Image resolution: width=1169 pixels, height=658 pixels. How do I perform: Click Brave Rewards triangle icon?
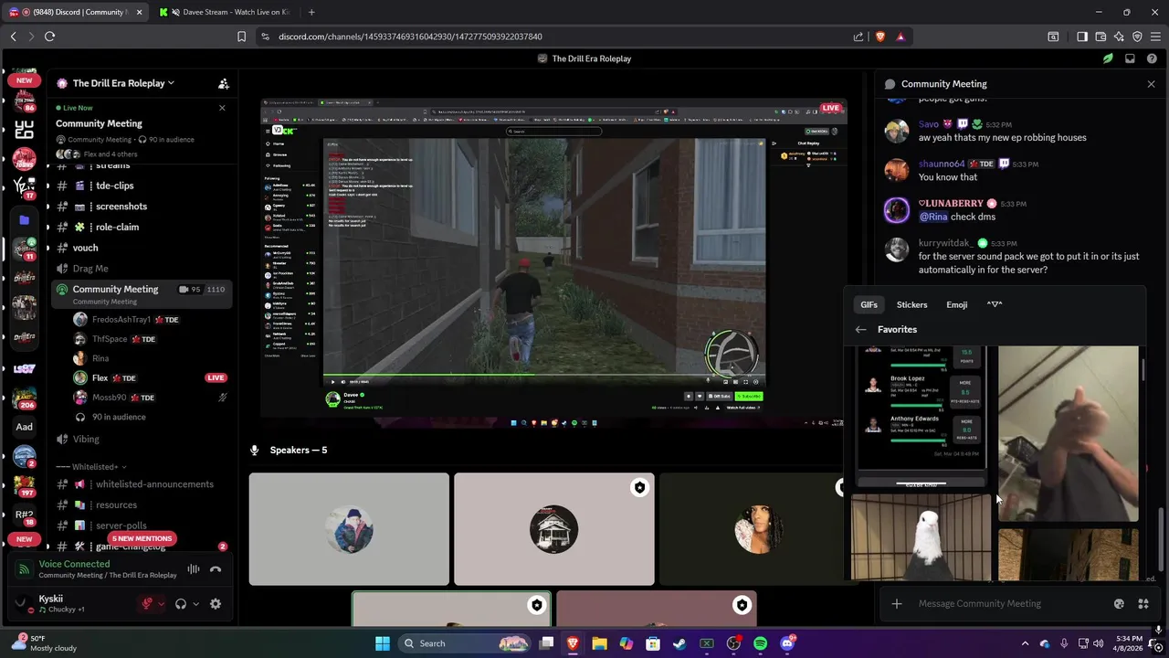[900, 37]
